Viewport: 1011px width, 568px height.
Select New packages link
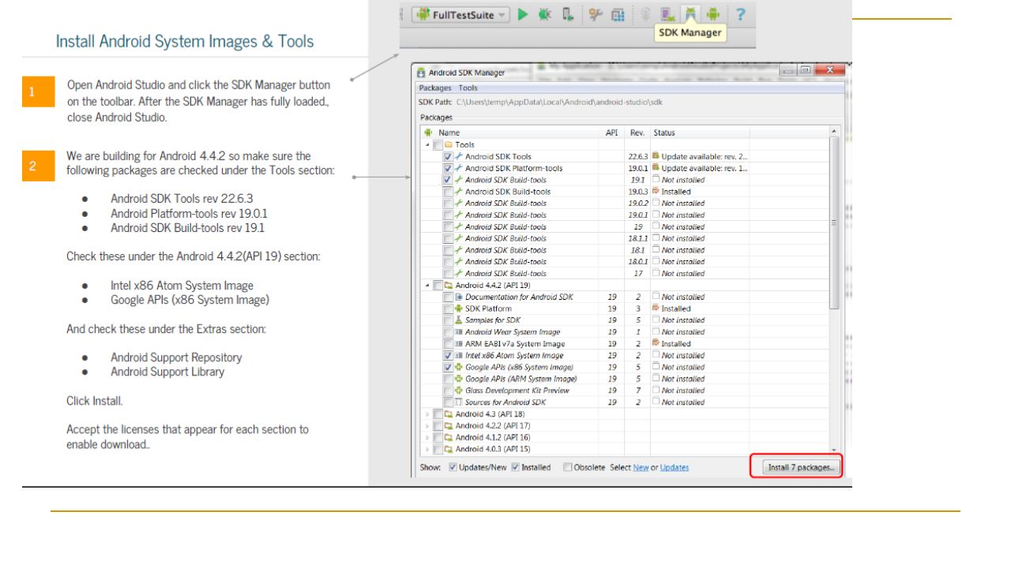pyautogui.click(x=641, y=468)
